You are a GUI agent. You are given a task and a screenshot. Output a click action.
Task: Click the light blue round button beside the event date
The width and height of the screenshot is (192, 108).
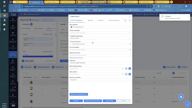(x=126, y=74)
